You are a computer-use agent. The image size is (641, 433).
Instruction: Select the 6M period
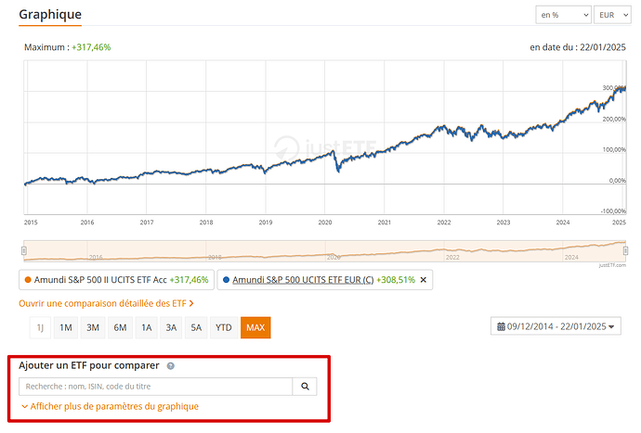pyautogui.click(x=120, y=327)
